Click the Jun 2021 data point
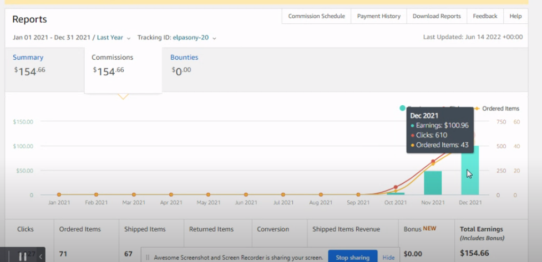Screen dimensions: 542x262 [246, 194]
